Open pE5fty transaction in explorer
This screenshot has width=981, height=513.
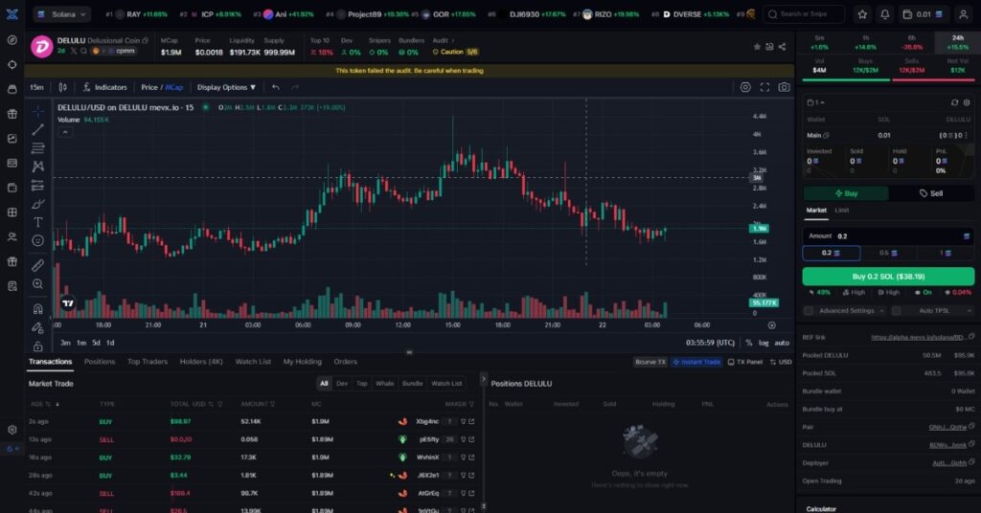pos(471,440)
